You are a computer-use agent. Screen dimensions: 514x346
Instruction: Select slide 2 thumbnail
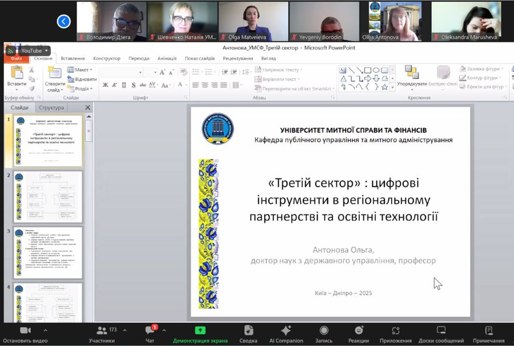tap(48, 196)
